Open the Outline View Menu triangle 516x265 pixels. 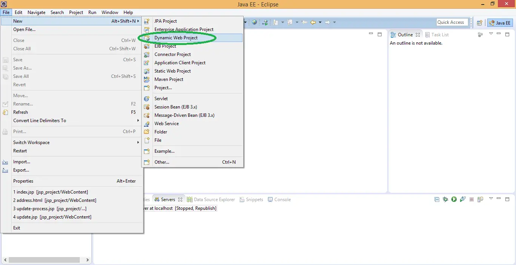point(491,34)
